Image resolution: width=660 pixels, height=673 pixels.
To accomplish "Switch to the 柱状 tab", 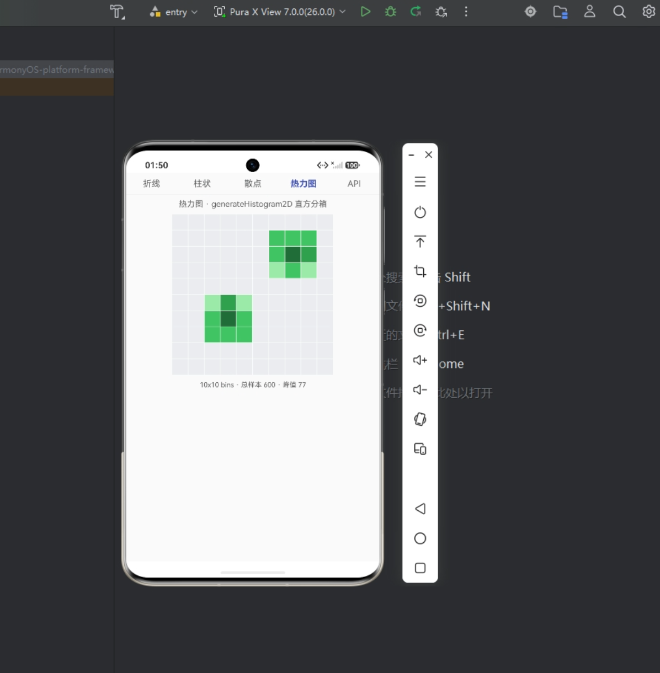I will (x=202, y=184).
